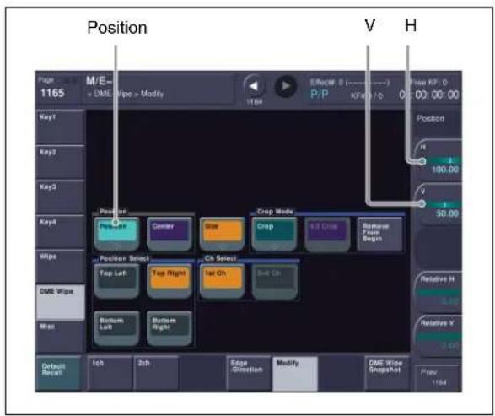Toggle the Crop button
The image size is (495, 416).
(274, 234)
